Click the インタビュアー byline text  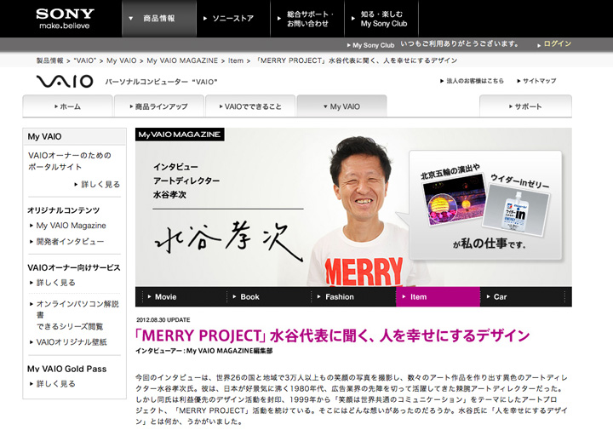click(x=204, y=351)
